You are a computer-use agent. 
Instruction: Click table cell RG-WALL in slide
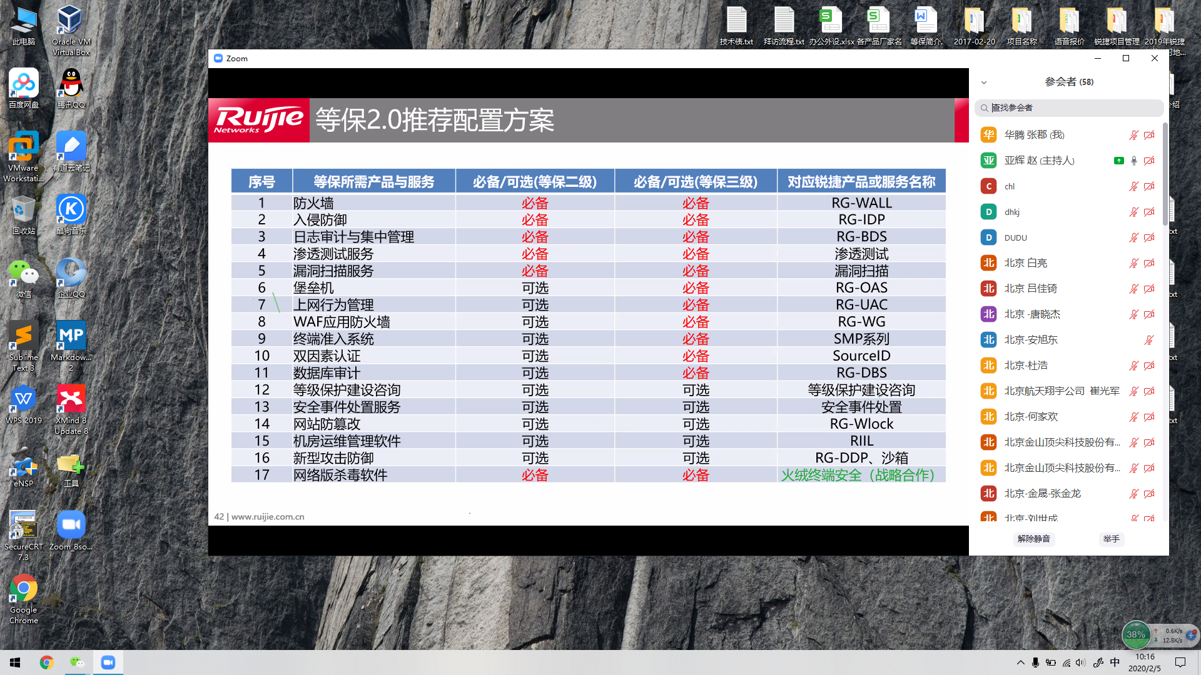[x=861, y=203]
